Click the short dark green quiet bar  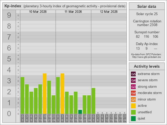[80, 112]
